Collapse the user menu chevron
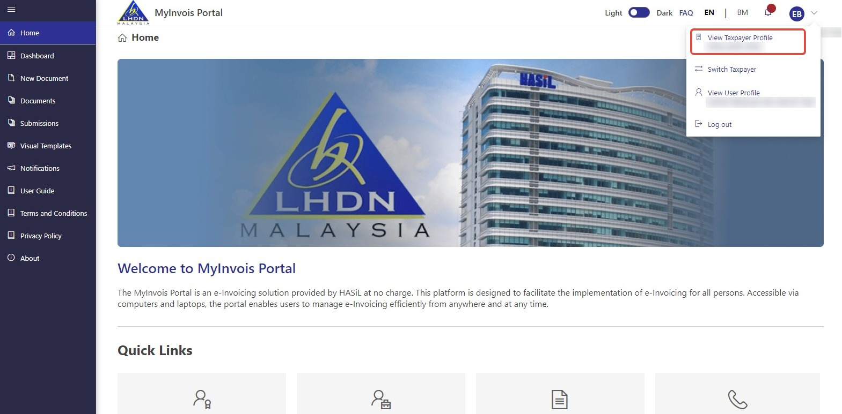 814,13
